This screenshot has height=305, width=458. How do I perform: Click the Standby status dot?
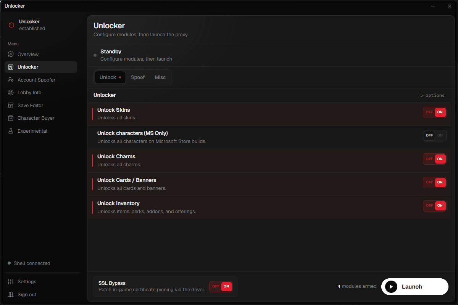[95, 55]
